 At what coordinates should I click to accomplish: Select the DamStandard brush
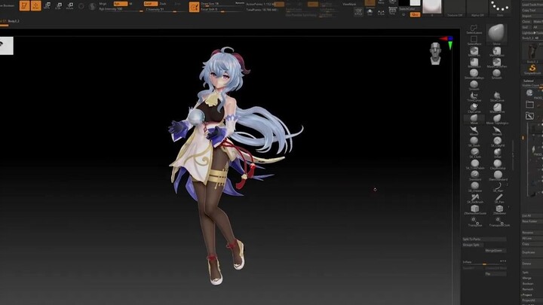coord(498,175)
